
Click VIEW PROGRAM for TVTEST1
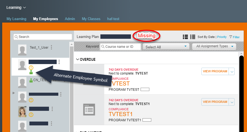coord(215,102)
